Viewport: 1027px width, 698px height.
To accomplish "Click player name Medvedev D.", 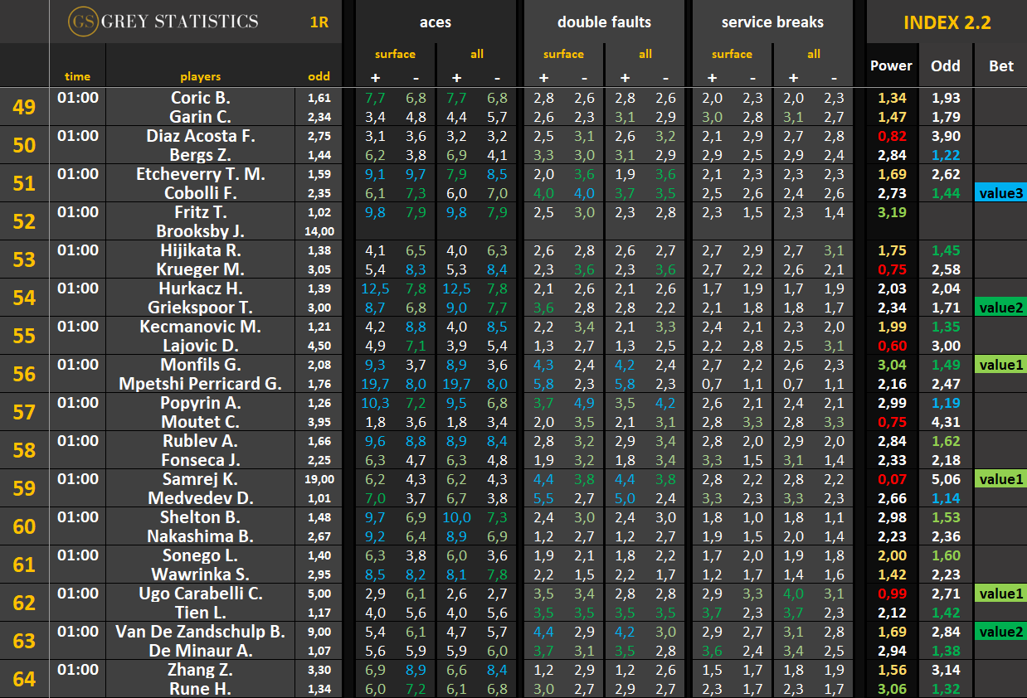I will 200,498.
